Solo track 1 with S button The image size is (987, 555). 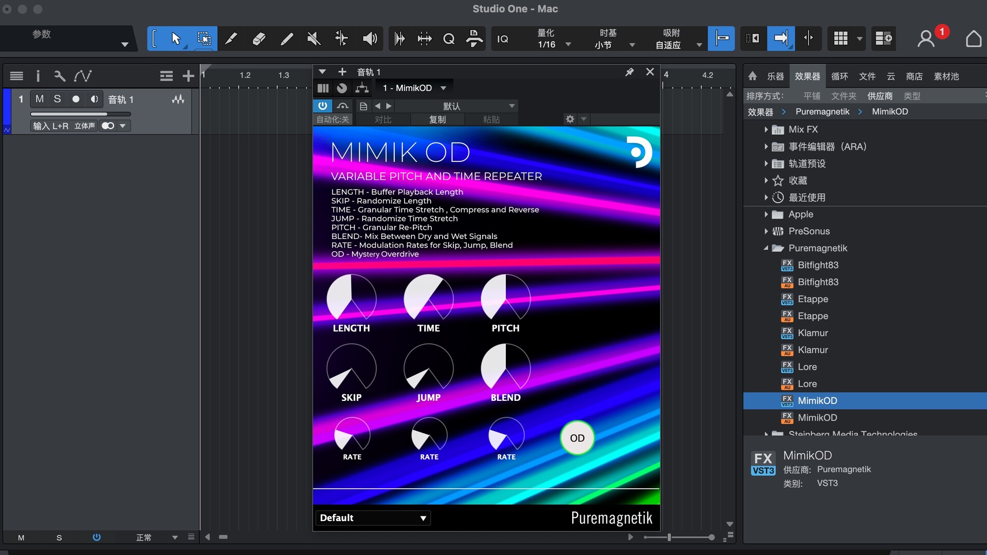pyautogui.click(x=58, y=99)
